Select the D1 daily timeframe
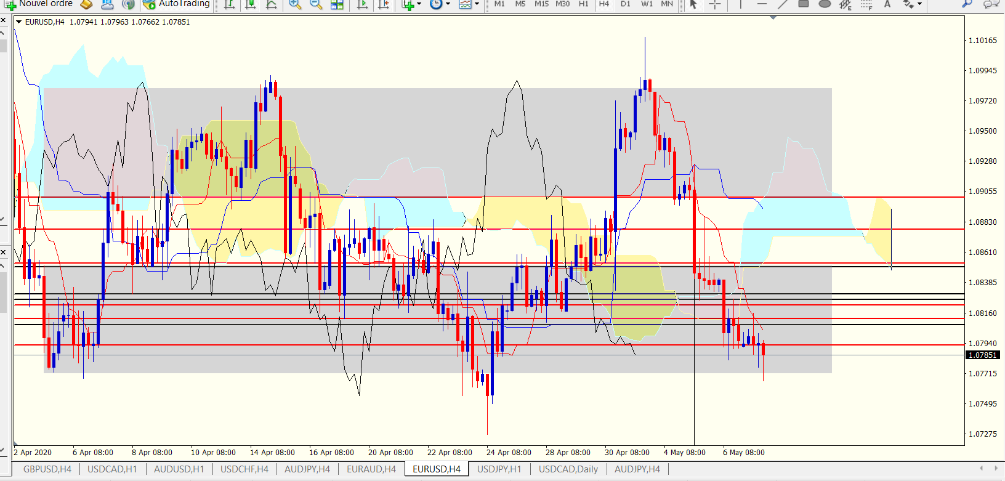This screenshot has width=1005, height=481. coord(626,4)
